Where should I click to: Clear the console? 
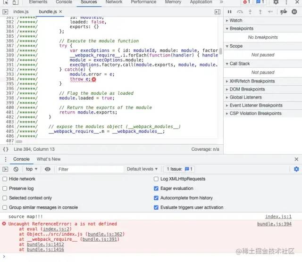[x=16, y=169]
